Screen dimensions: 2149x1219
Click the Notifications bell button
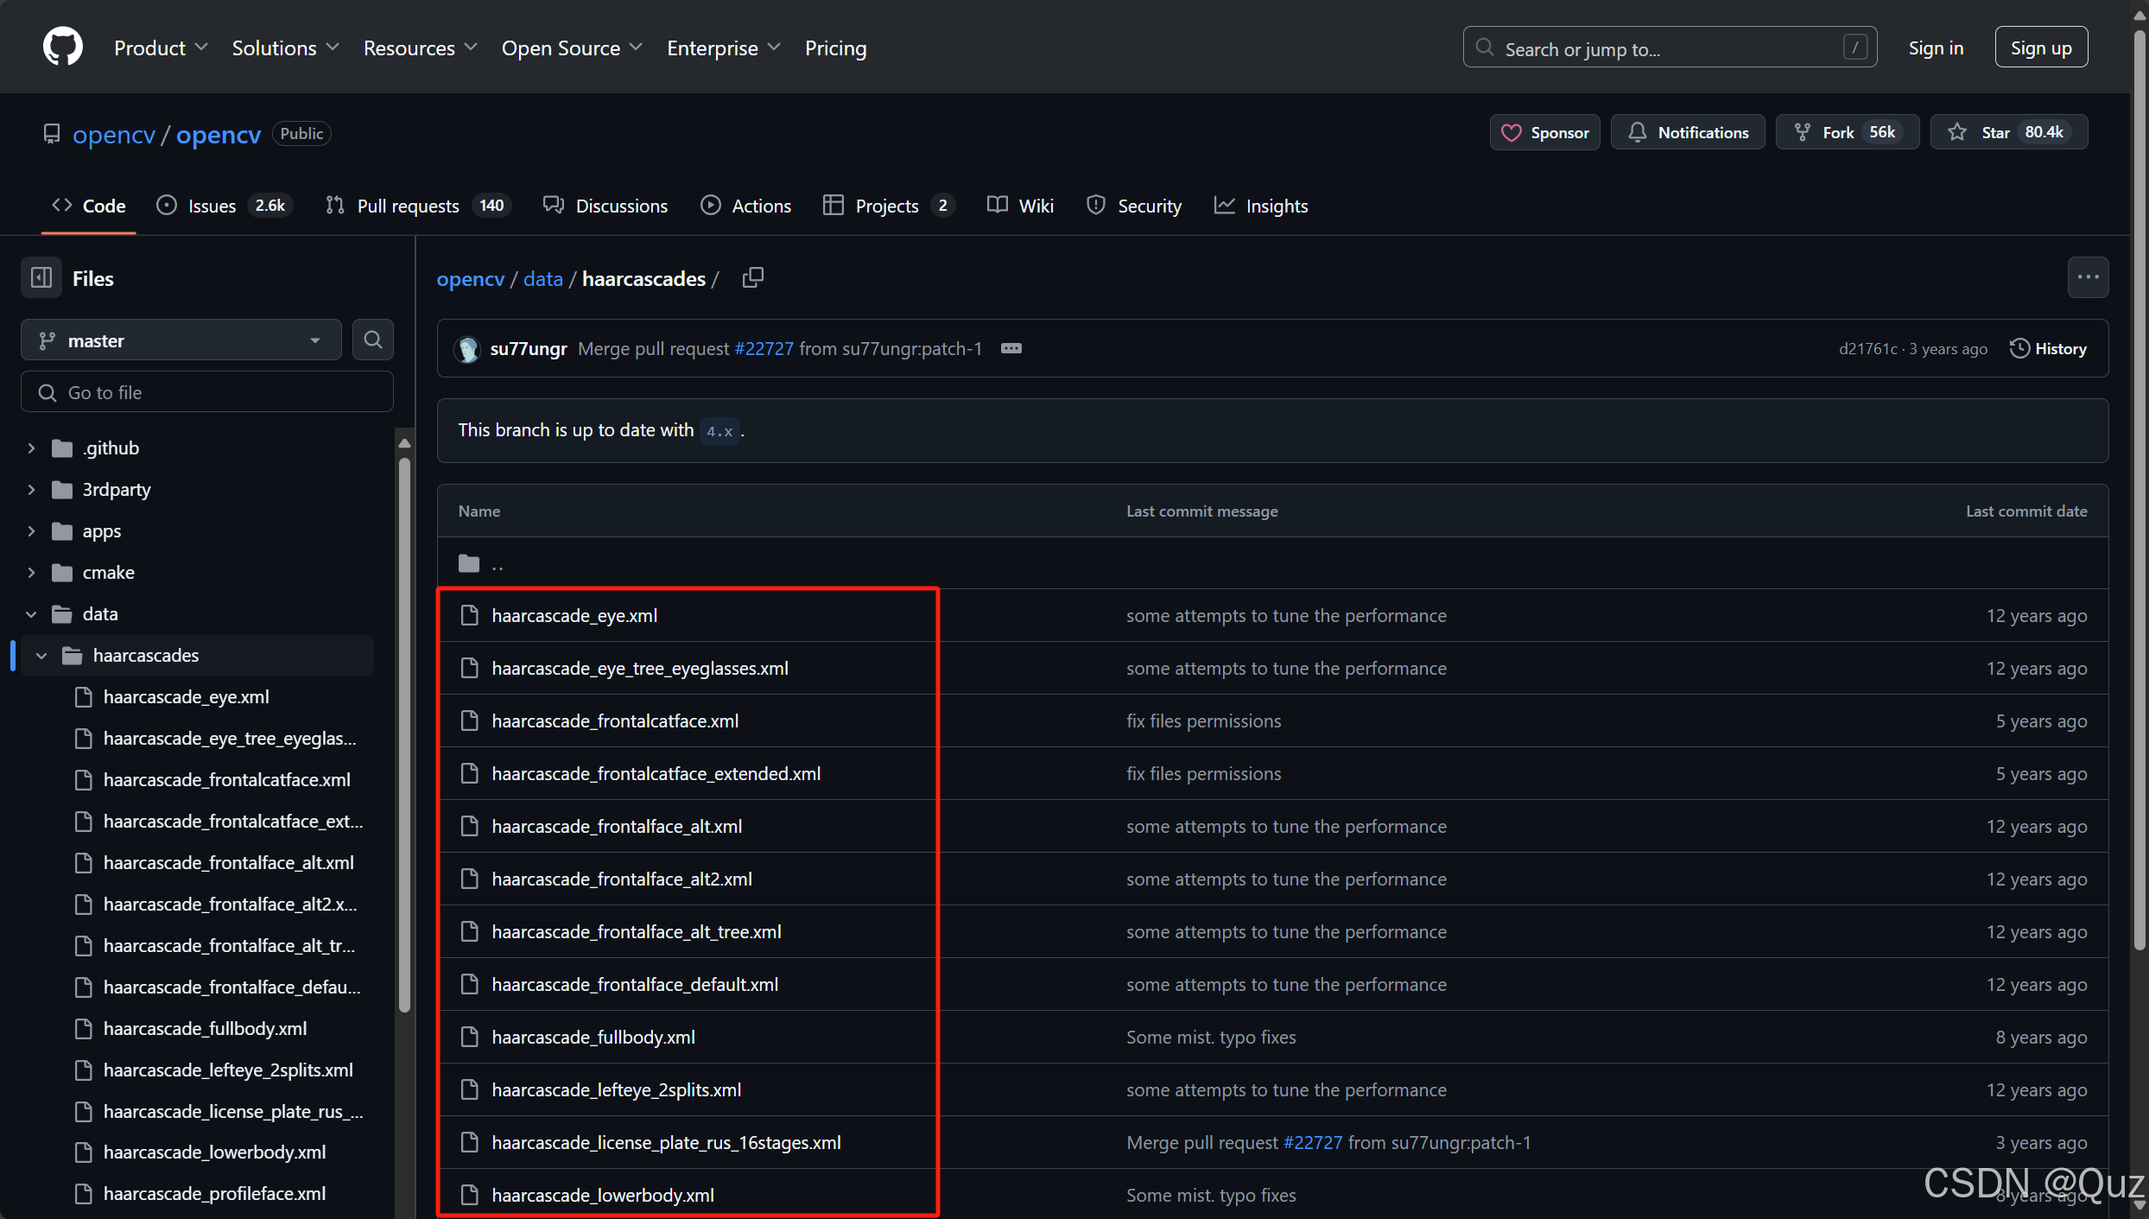1688,132
